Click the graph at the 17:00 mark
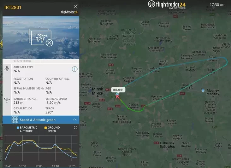This screenshot has width=231, height=168. click(x=39, y=148)
